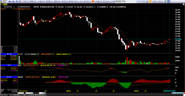Open the red line trend chart icon

coord(141,2)
